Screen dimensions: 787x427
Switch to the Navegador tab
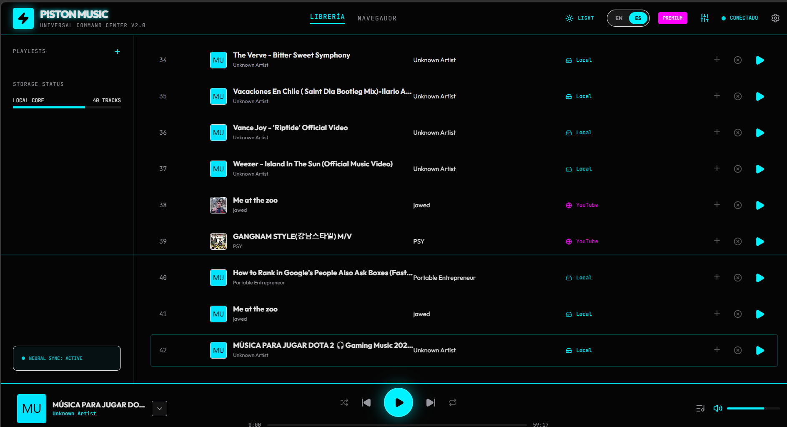tap(377, 18)
